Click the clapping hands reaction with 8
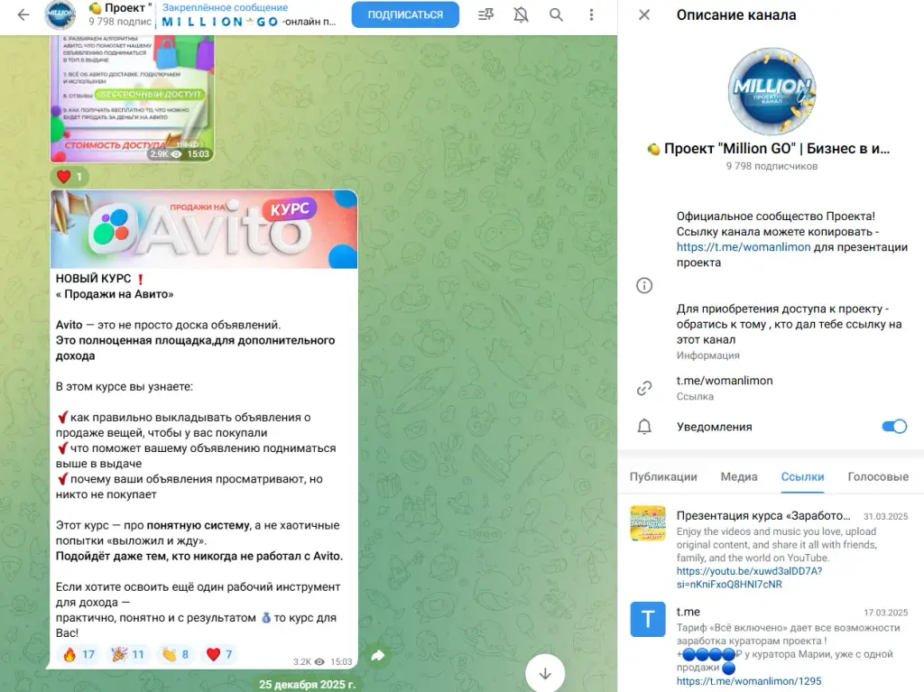The image size is (924, 692). coord(176,654)
